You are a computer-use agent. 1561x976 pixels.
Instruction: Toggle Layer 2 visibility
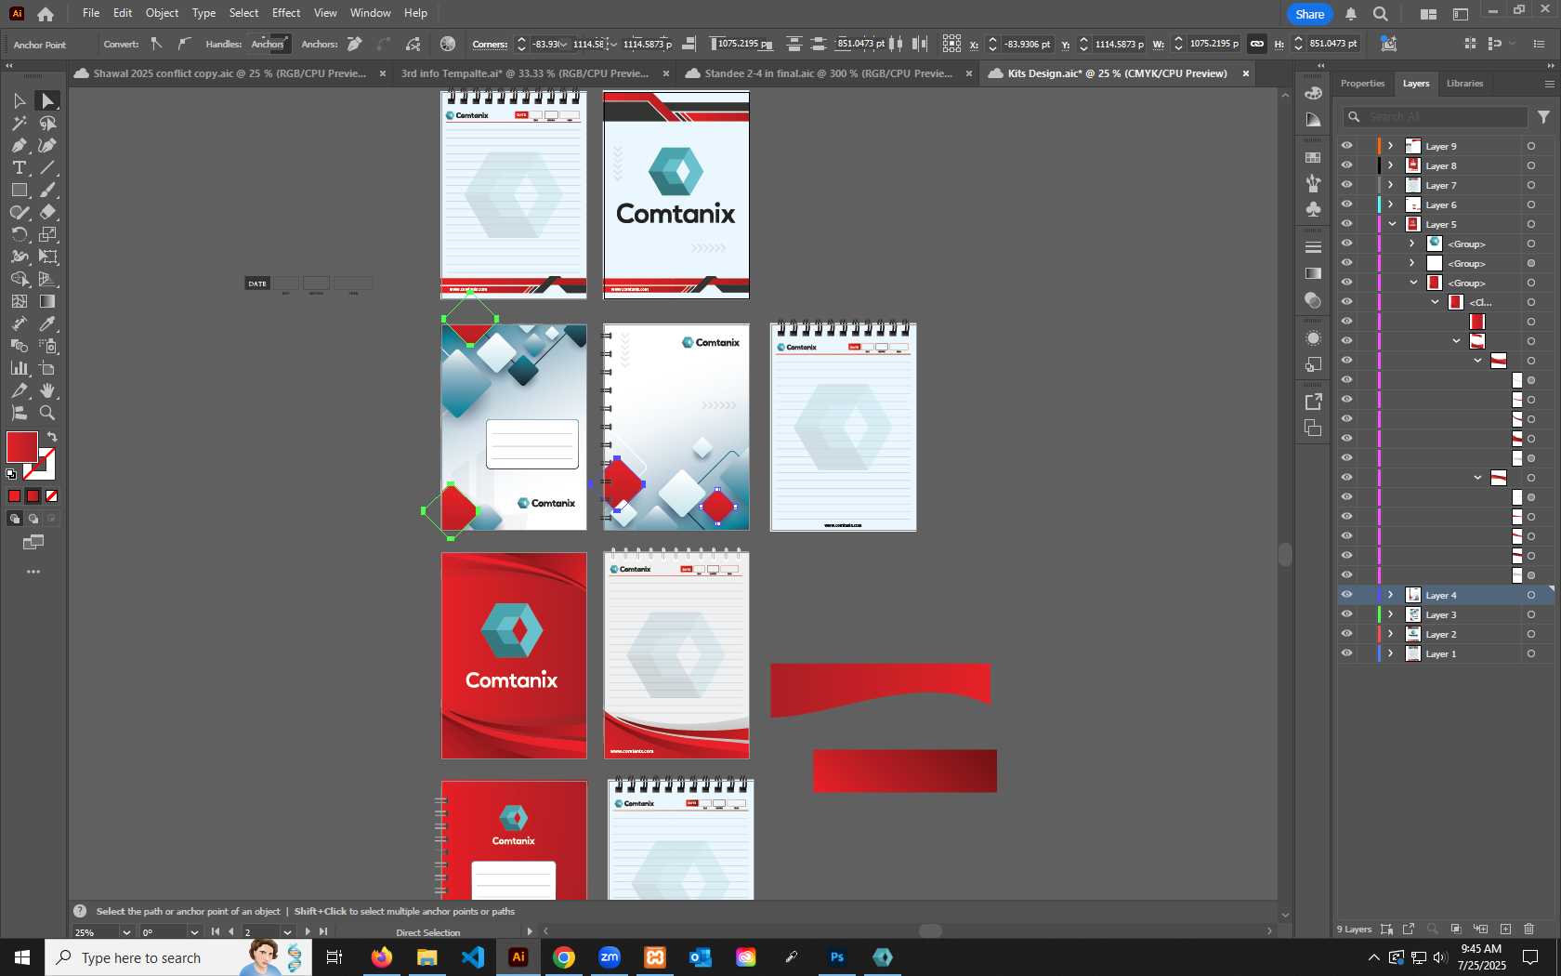[1346, 634]
